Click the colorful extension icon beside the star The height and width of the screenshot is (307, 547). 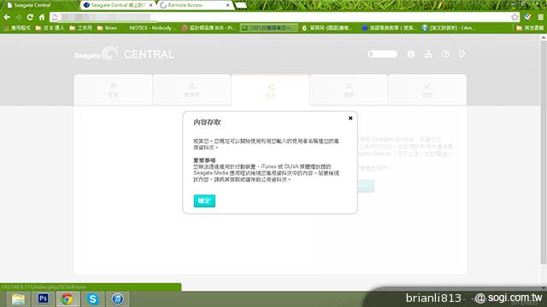pos(527,17)
